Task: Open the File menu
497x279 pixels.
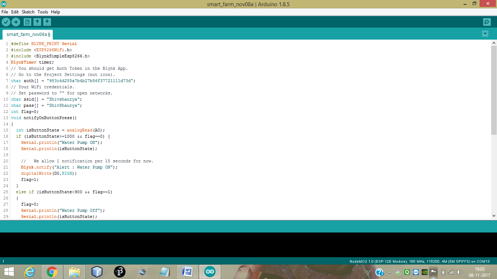Action: (5, 12)
